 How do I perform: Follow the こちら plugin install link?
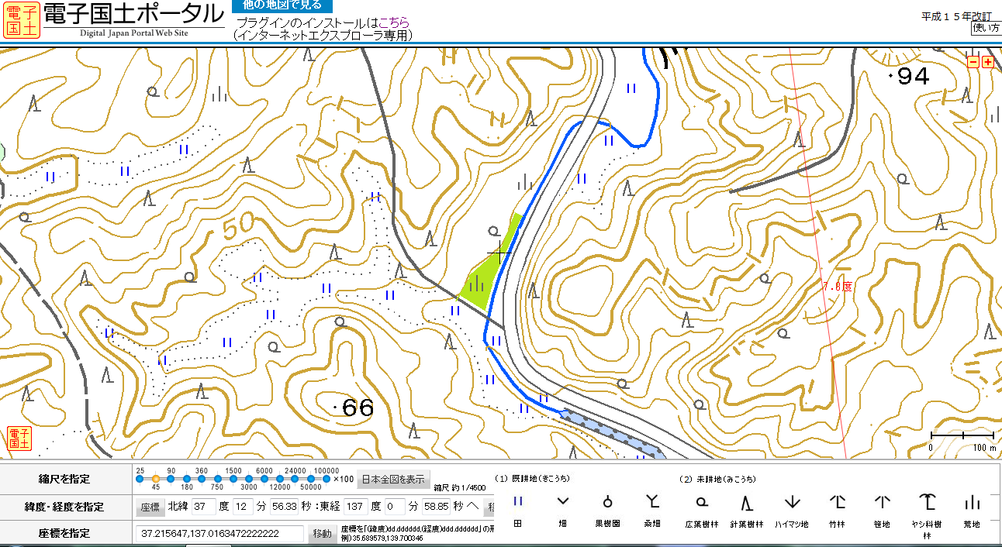pos(394,22)
